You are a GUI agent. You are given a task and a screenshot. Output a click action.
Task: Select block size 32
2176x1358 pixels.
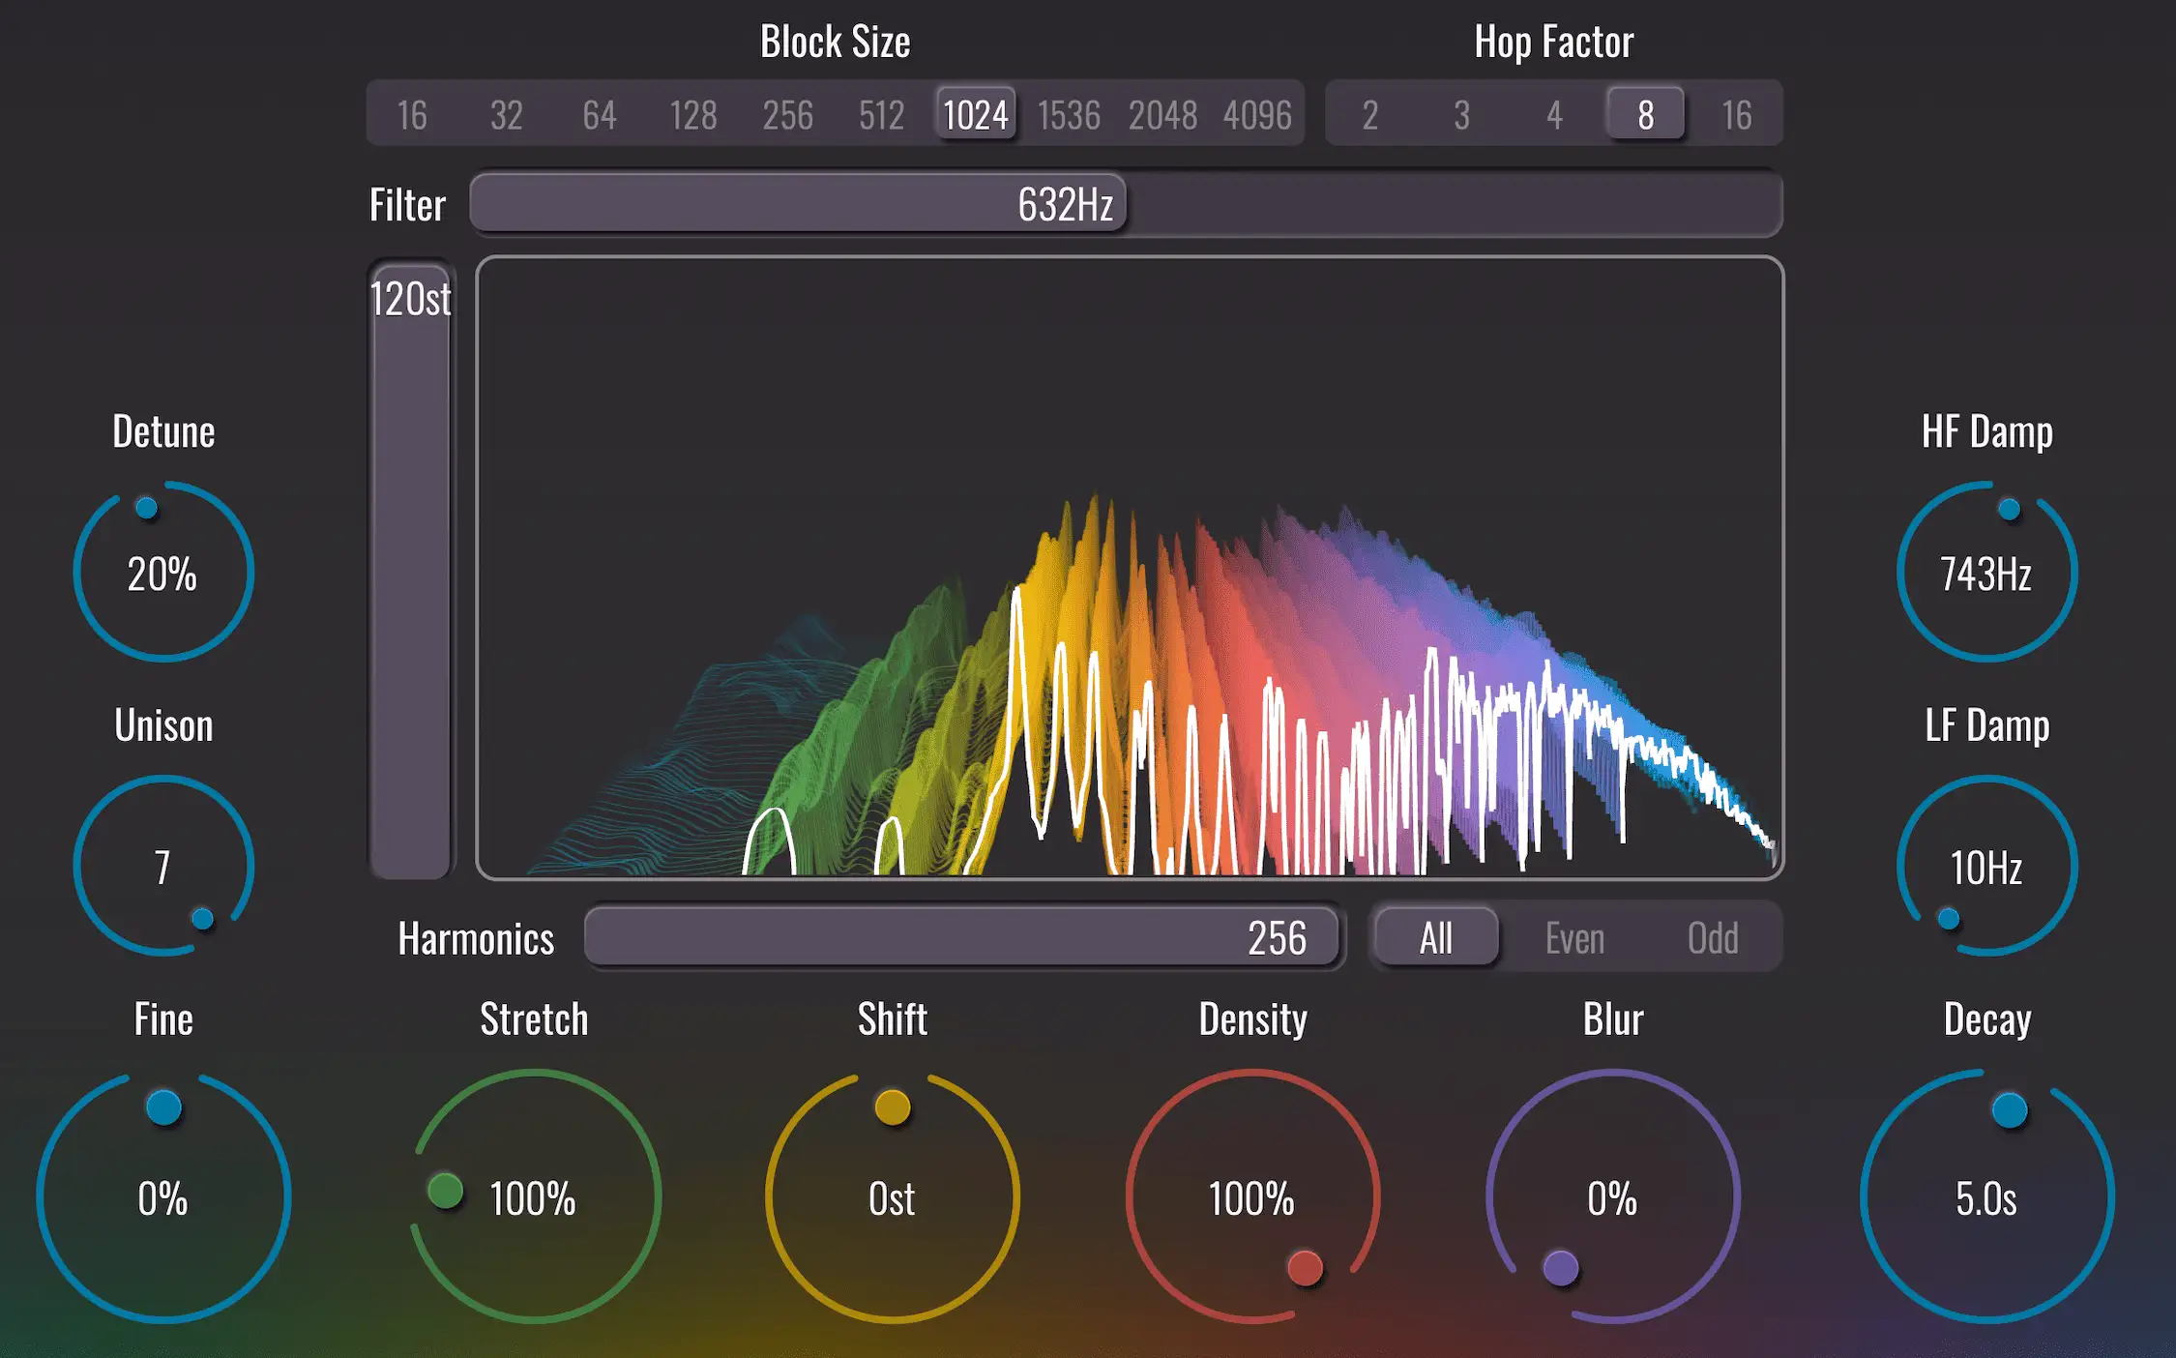tap(506, 115)
